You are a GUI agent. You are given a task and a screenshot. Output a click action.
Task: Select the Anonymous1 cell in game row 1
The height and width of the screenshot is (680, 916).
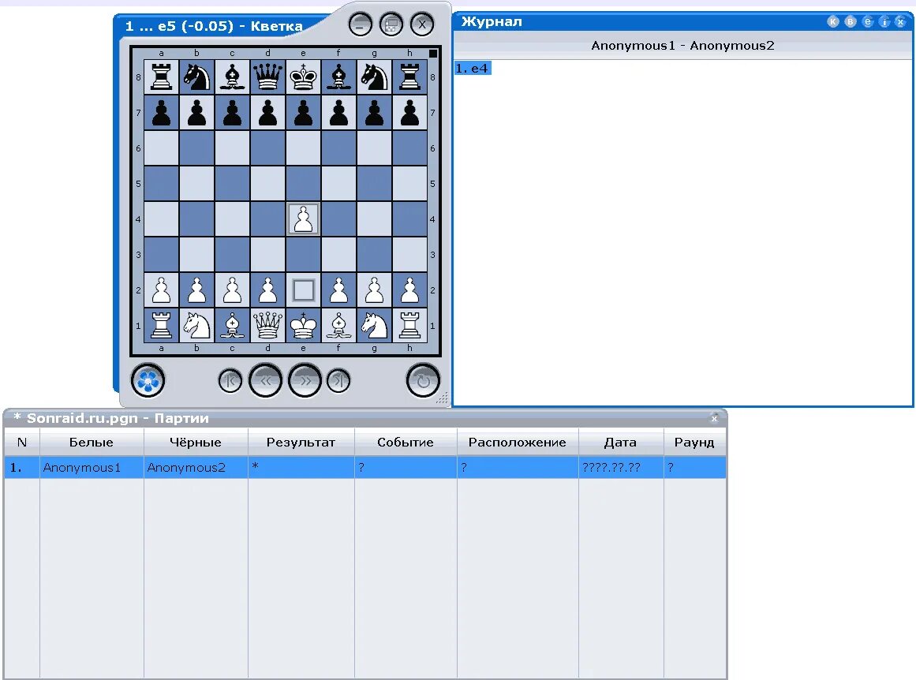coord(92,467)
